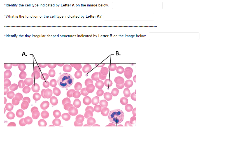
Task: Click the bold 'Letter B' in the third question
Action: (x=105, y=36)
